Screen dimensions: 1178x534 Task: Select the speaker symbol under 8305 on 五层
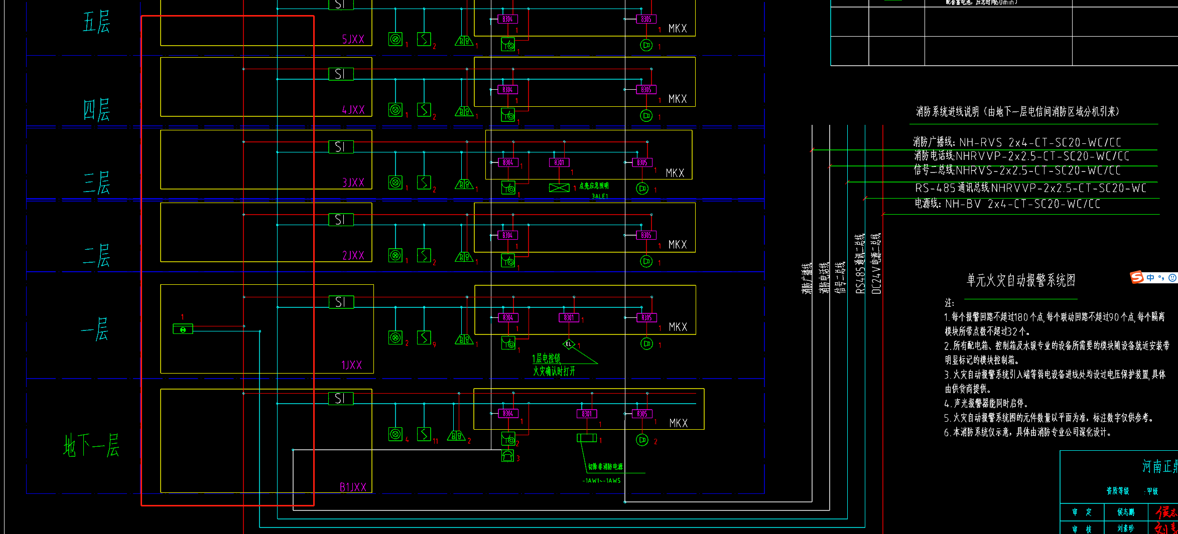[646, 45]
